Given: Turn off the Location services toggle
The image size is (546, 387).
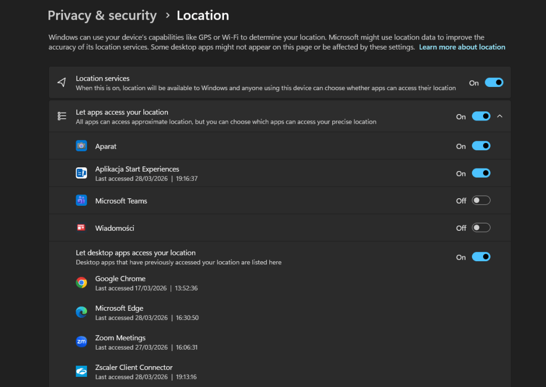Looking at the screenshot, I should click(x=494, y=83).
